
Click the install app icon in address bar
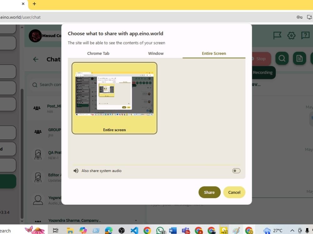tap(310, 17)
